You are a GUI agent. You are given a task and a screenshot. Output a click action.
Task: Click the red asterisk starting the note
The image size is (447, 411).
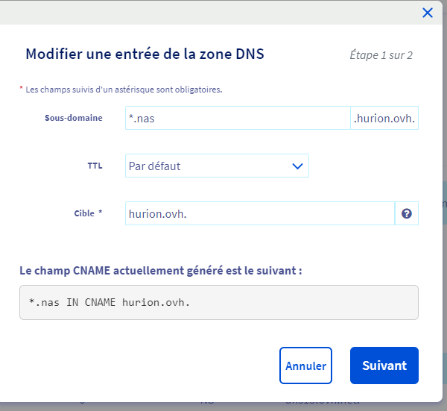[x=22, y=89]
